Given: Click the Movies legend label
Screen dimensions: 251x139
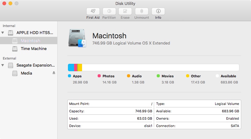Looking at the screenshot, I should (168, 76).
